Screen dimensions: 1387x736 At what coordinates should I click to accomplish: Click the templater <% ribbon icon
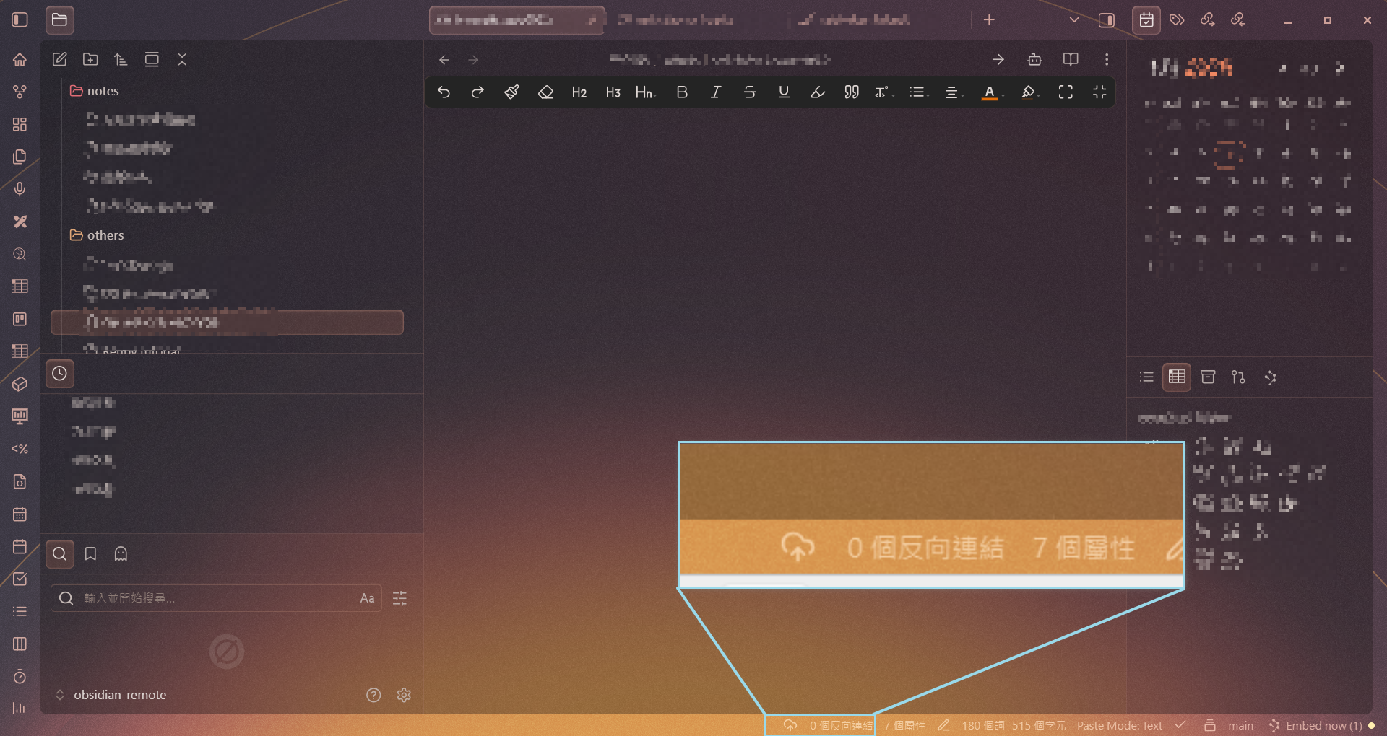point(20,449)
